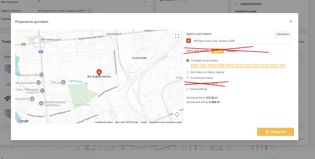Viewport: 315px width, 159px height.
Task: Click the edit icon beside Адреса об'єкта
Action: click(x=90, y=11)
